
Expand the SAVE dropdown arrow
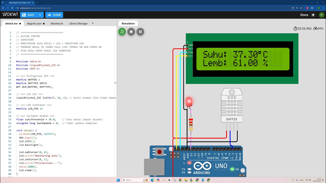pos(40,15)
